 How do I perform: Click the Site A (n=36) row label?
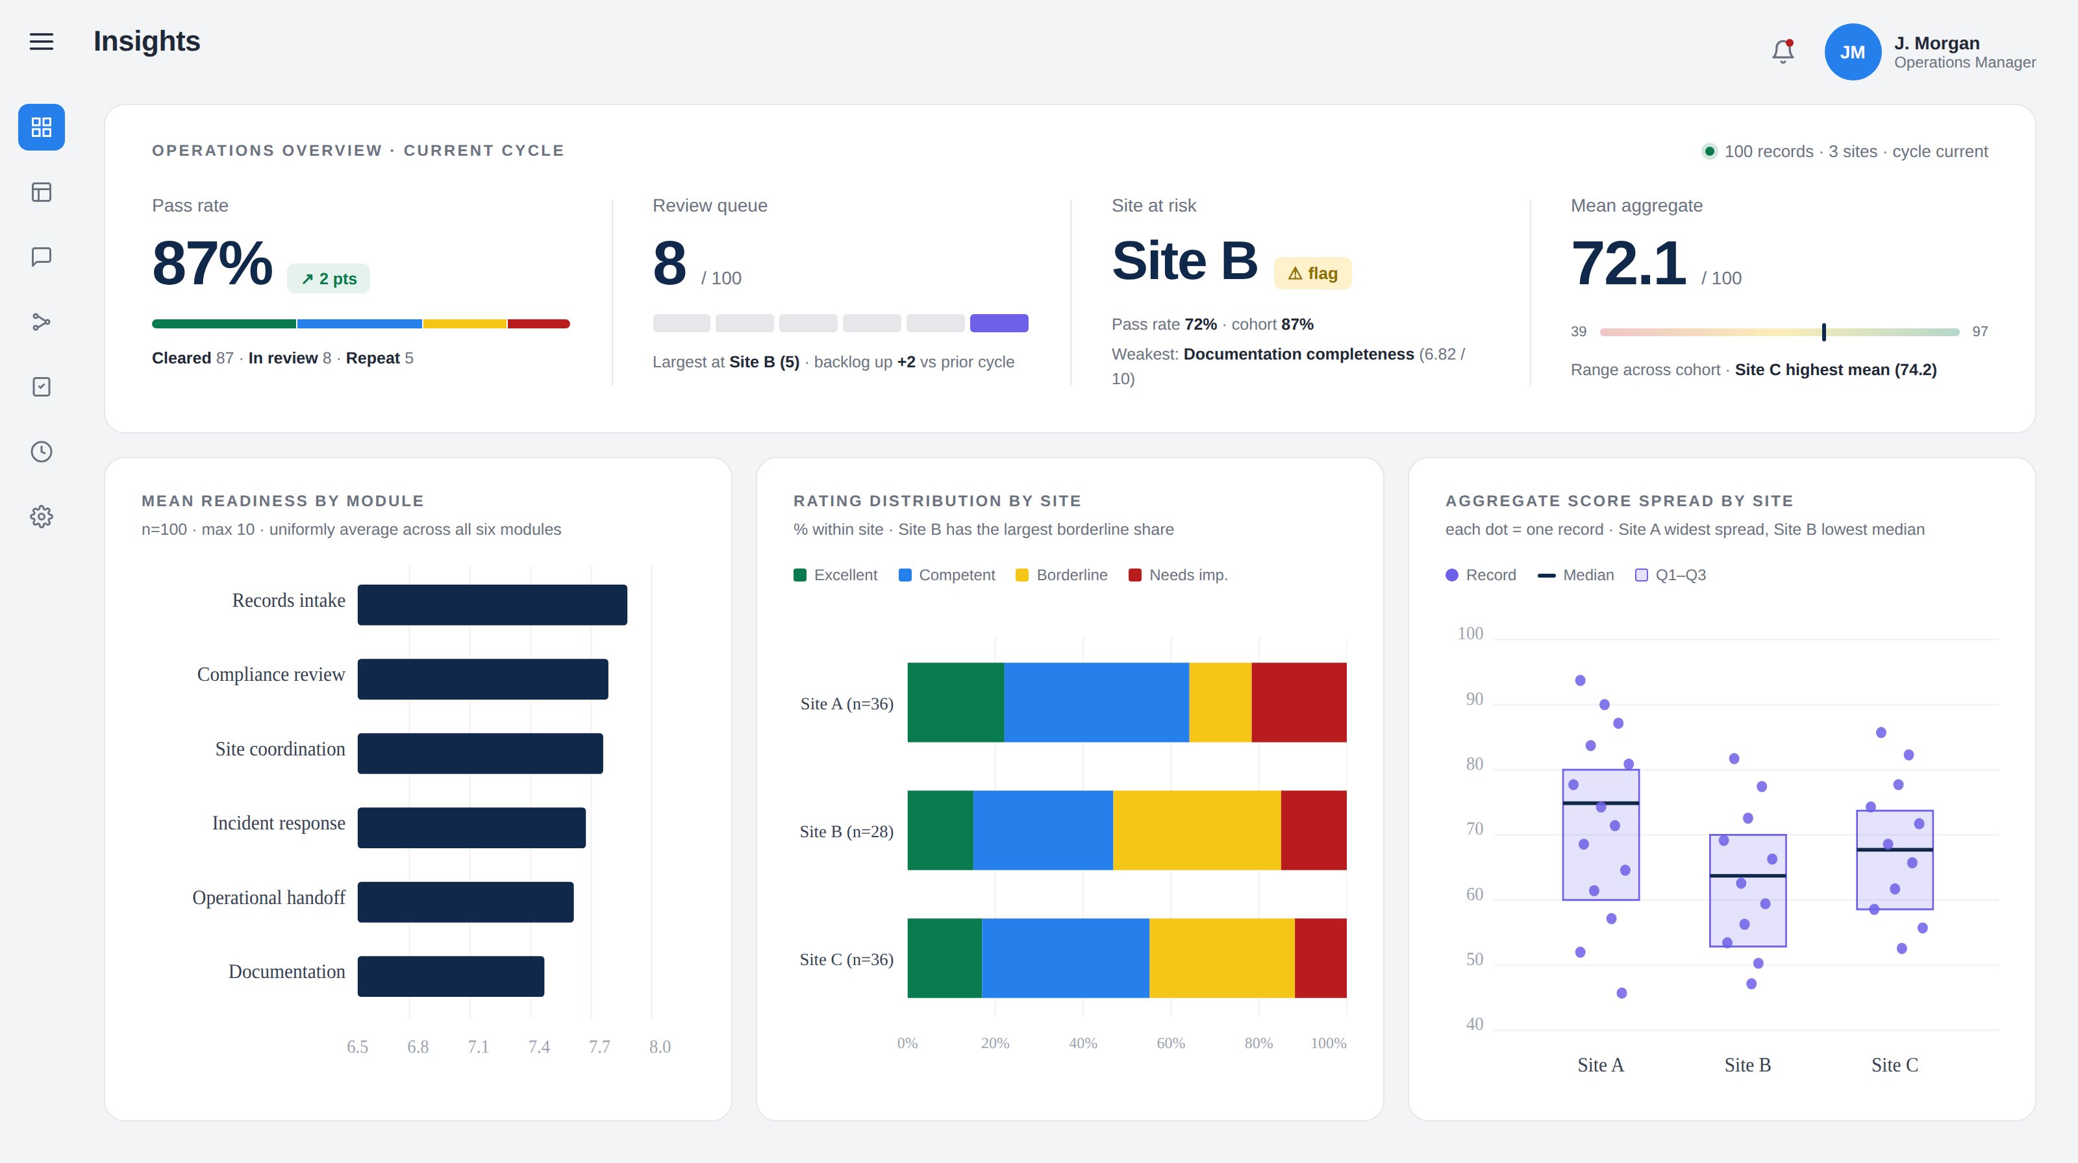click(x=846, y=704)
